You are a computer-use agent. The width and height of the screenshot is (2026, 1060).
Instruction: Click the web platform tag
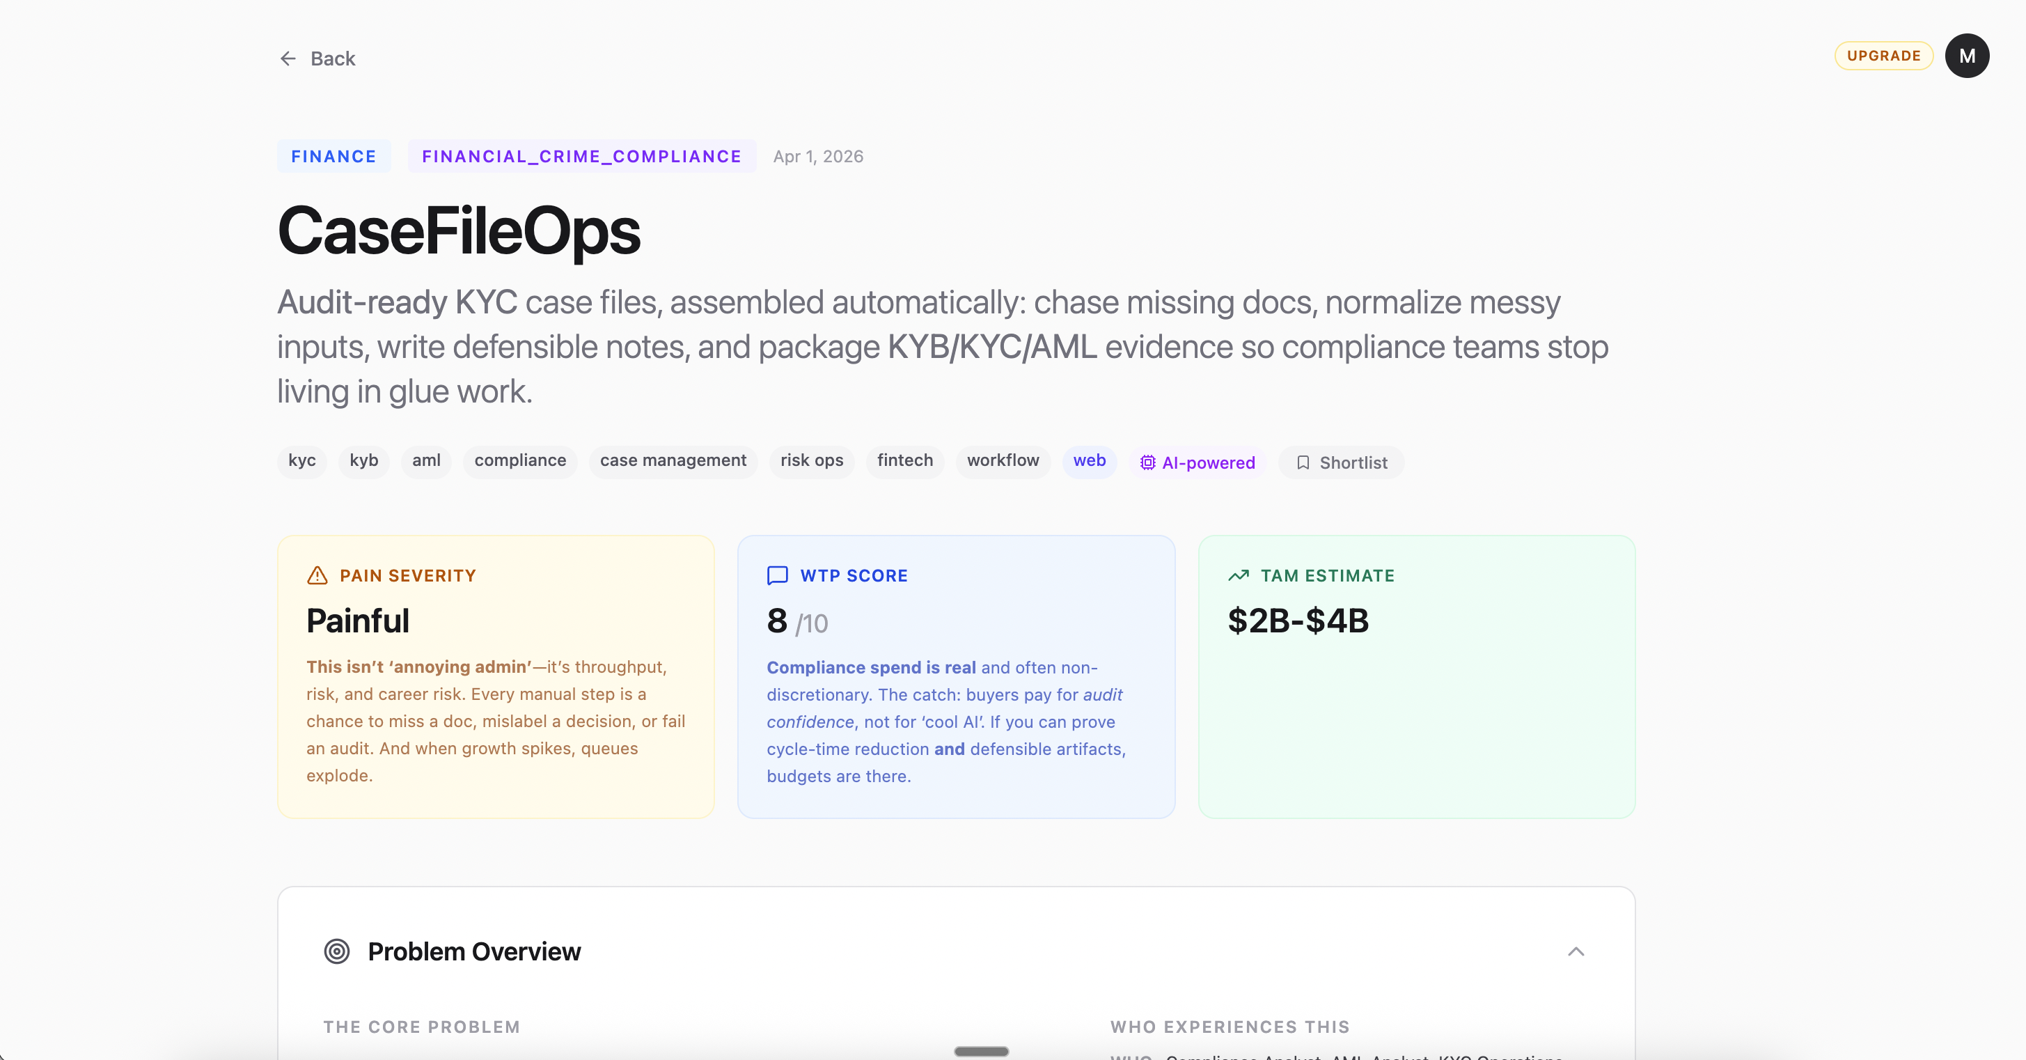(1088, 460)
